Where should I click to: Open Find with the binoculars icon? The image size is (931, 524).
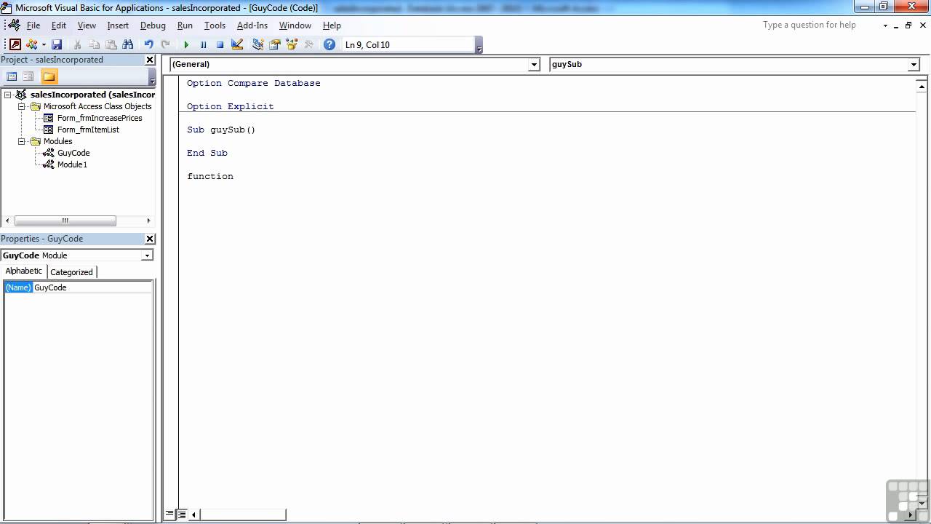pyautogui.click(x=128, y=44)
